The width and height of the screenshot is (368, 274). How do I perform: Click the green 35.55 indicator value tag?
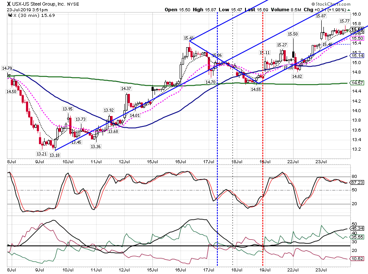[357, 237]
